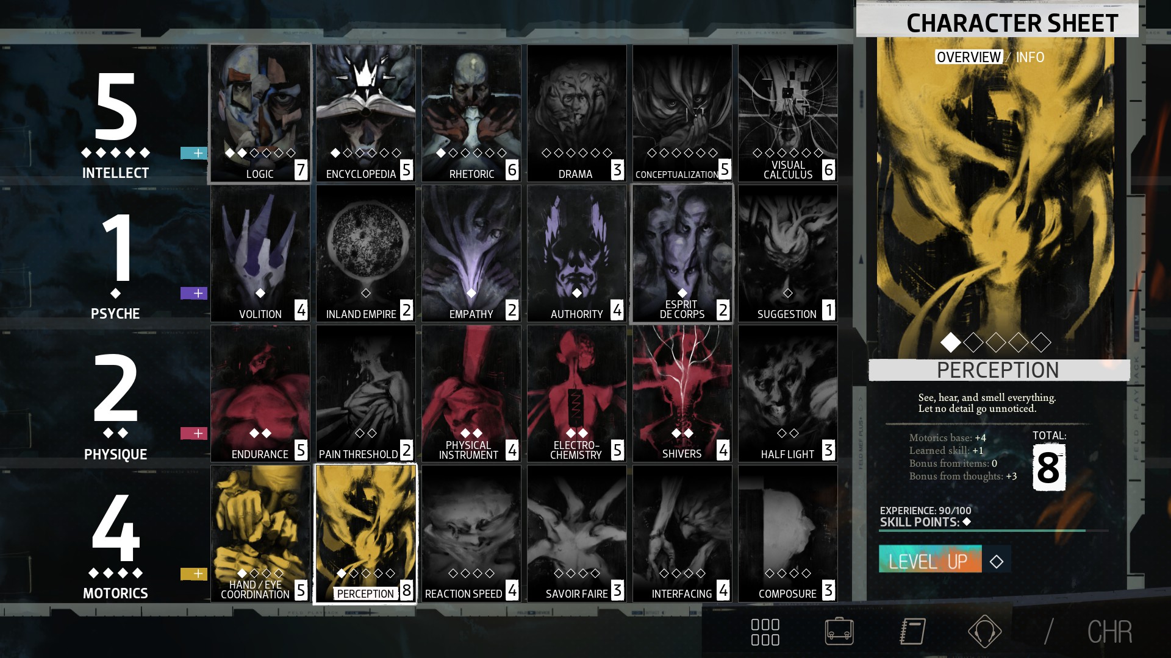
Task: Click the Perception description text
Action: point(987,403)
